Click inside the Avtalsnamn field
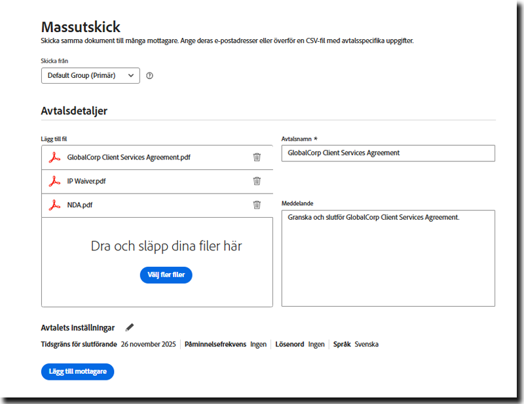Screen dimensions: 524x404 point(388,153)
